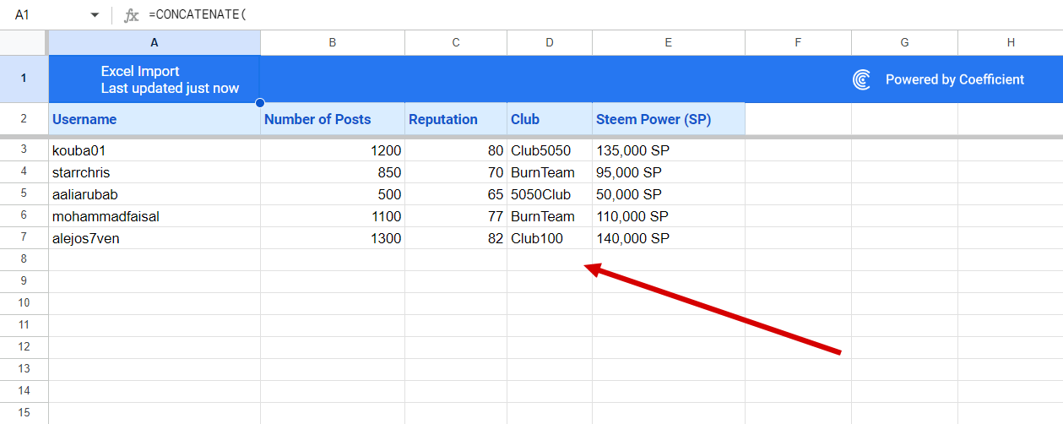The width and height of the screenshot is (1063, 424).
Task: Click the reputation value 65 cell
Action: [x=456, y=194]
